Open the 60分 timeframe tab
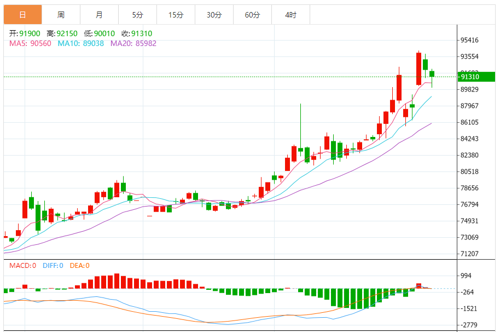Image resolution: width=500 pixels, height=332 pixels. [x=252, y=15]
